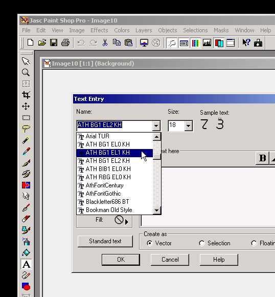Screen dimensions: 275x297
Task: Click the Redo arrow icon
Action: [93, 43]
